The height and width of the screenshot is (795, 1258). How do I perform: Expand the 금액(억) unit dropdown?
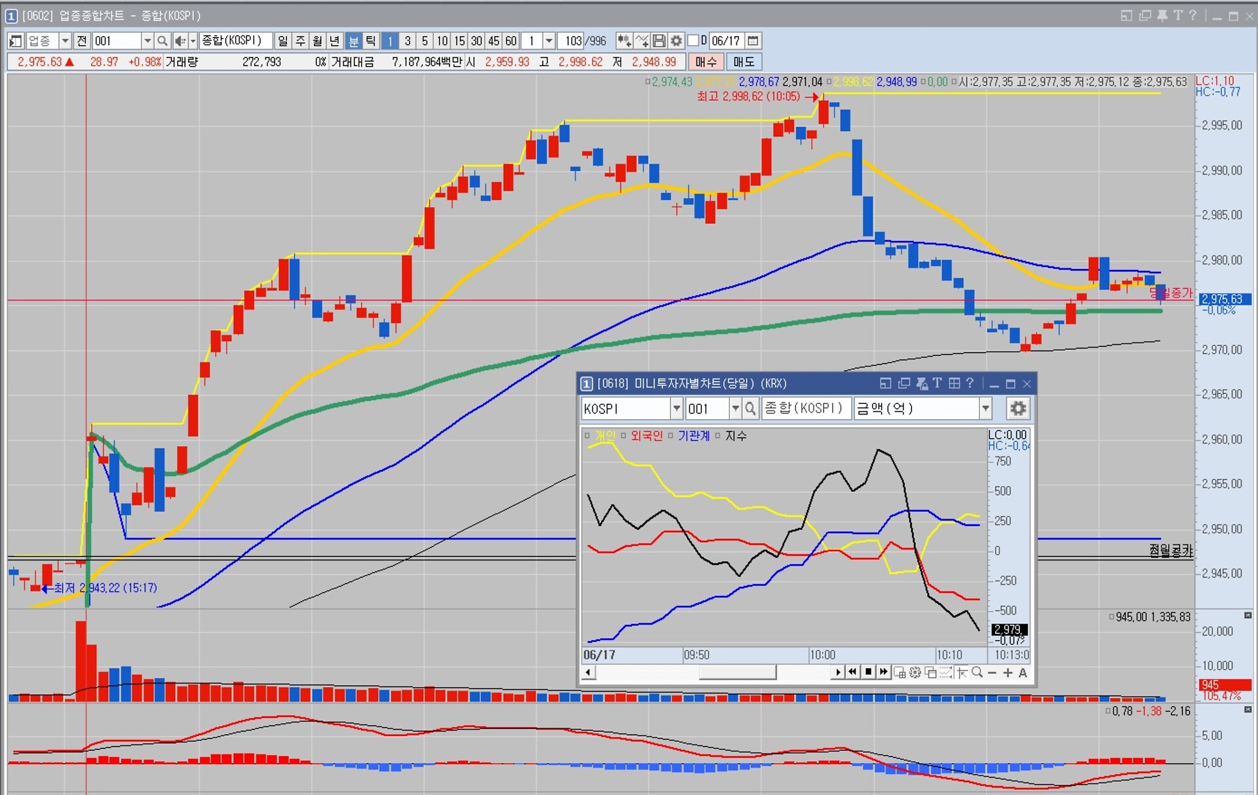985,409
